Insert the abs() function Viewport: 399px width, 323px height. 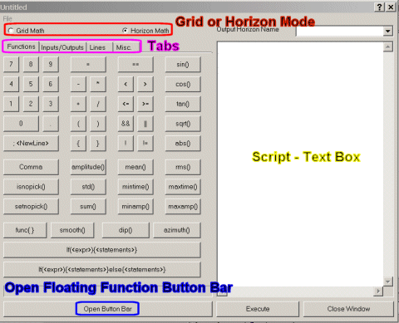point(183,143)
